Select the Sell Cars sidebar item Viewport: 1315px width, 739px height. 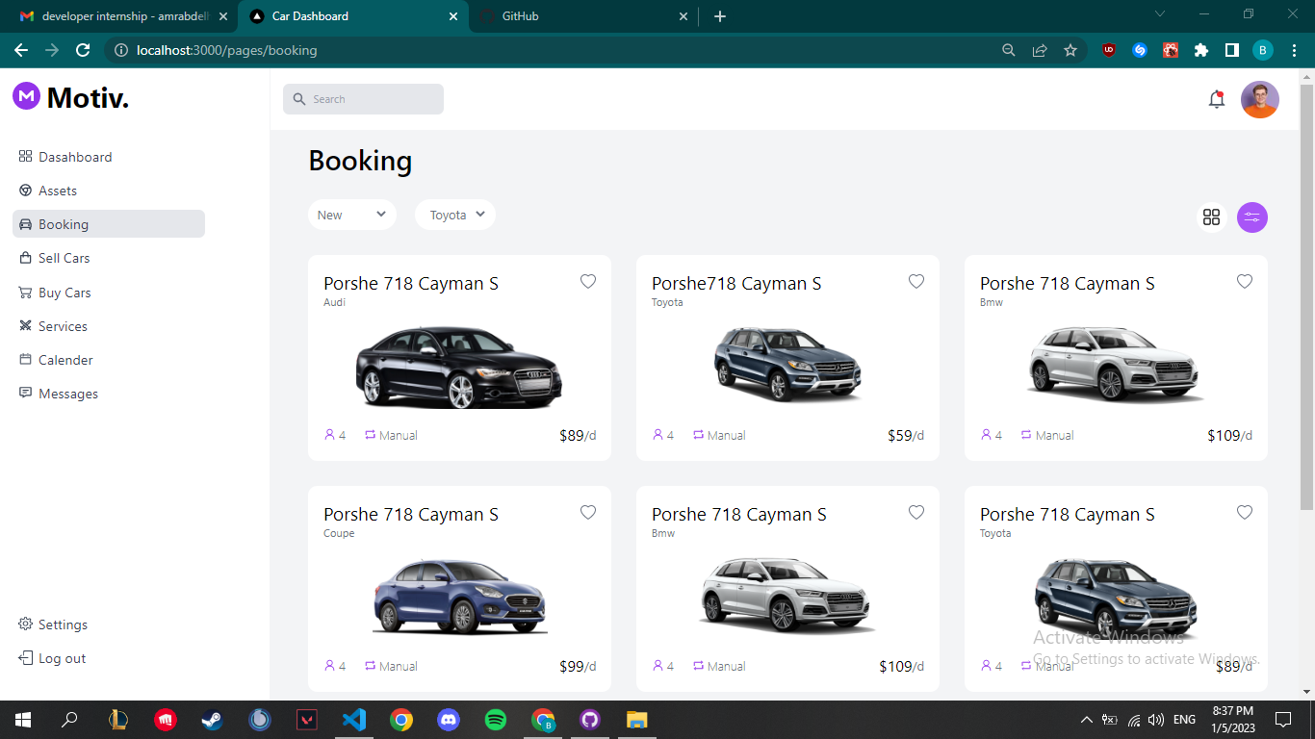point(64,258)
